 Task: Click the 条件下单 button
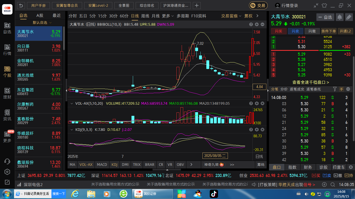click(x=329, y=31)
